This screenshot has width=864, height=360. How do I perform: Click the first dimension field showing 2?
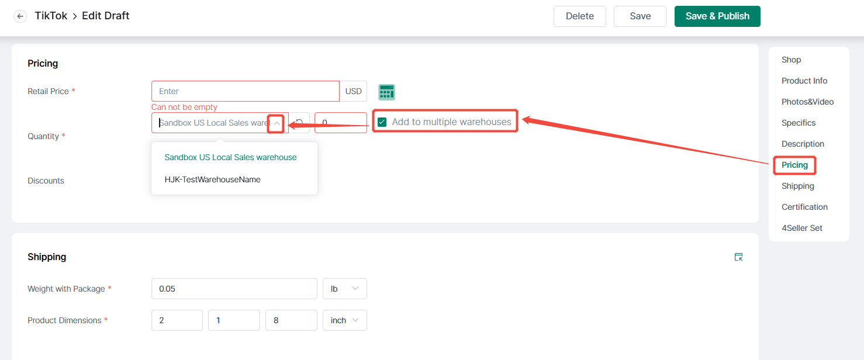pos(177,320)
